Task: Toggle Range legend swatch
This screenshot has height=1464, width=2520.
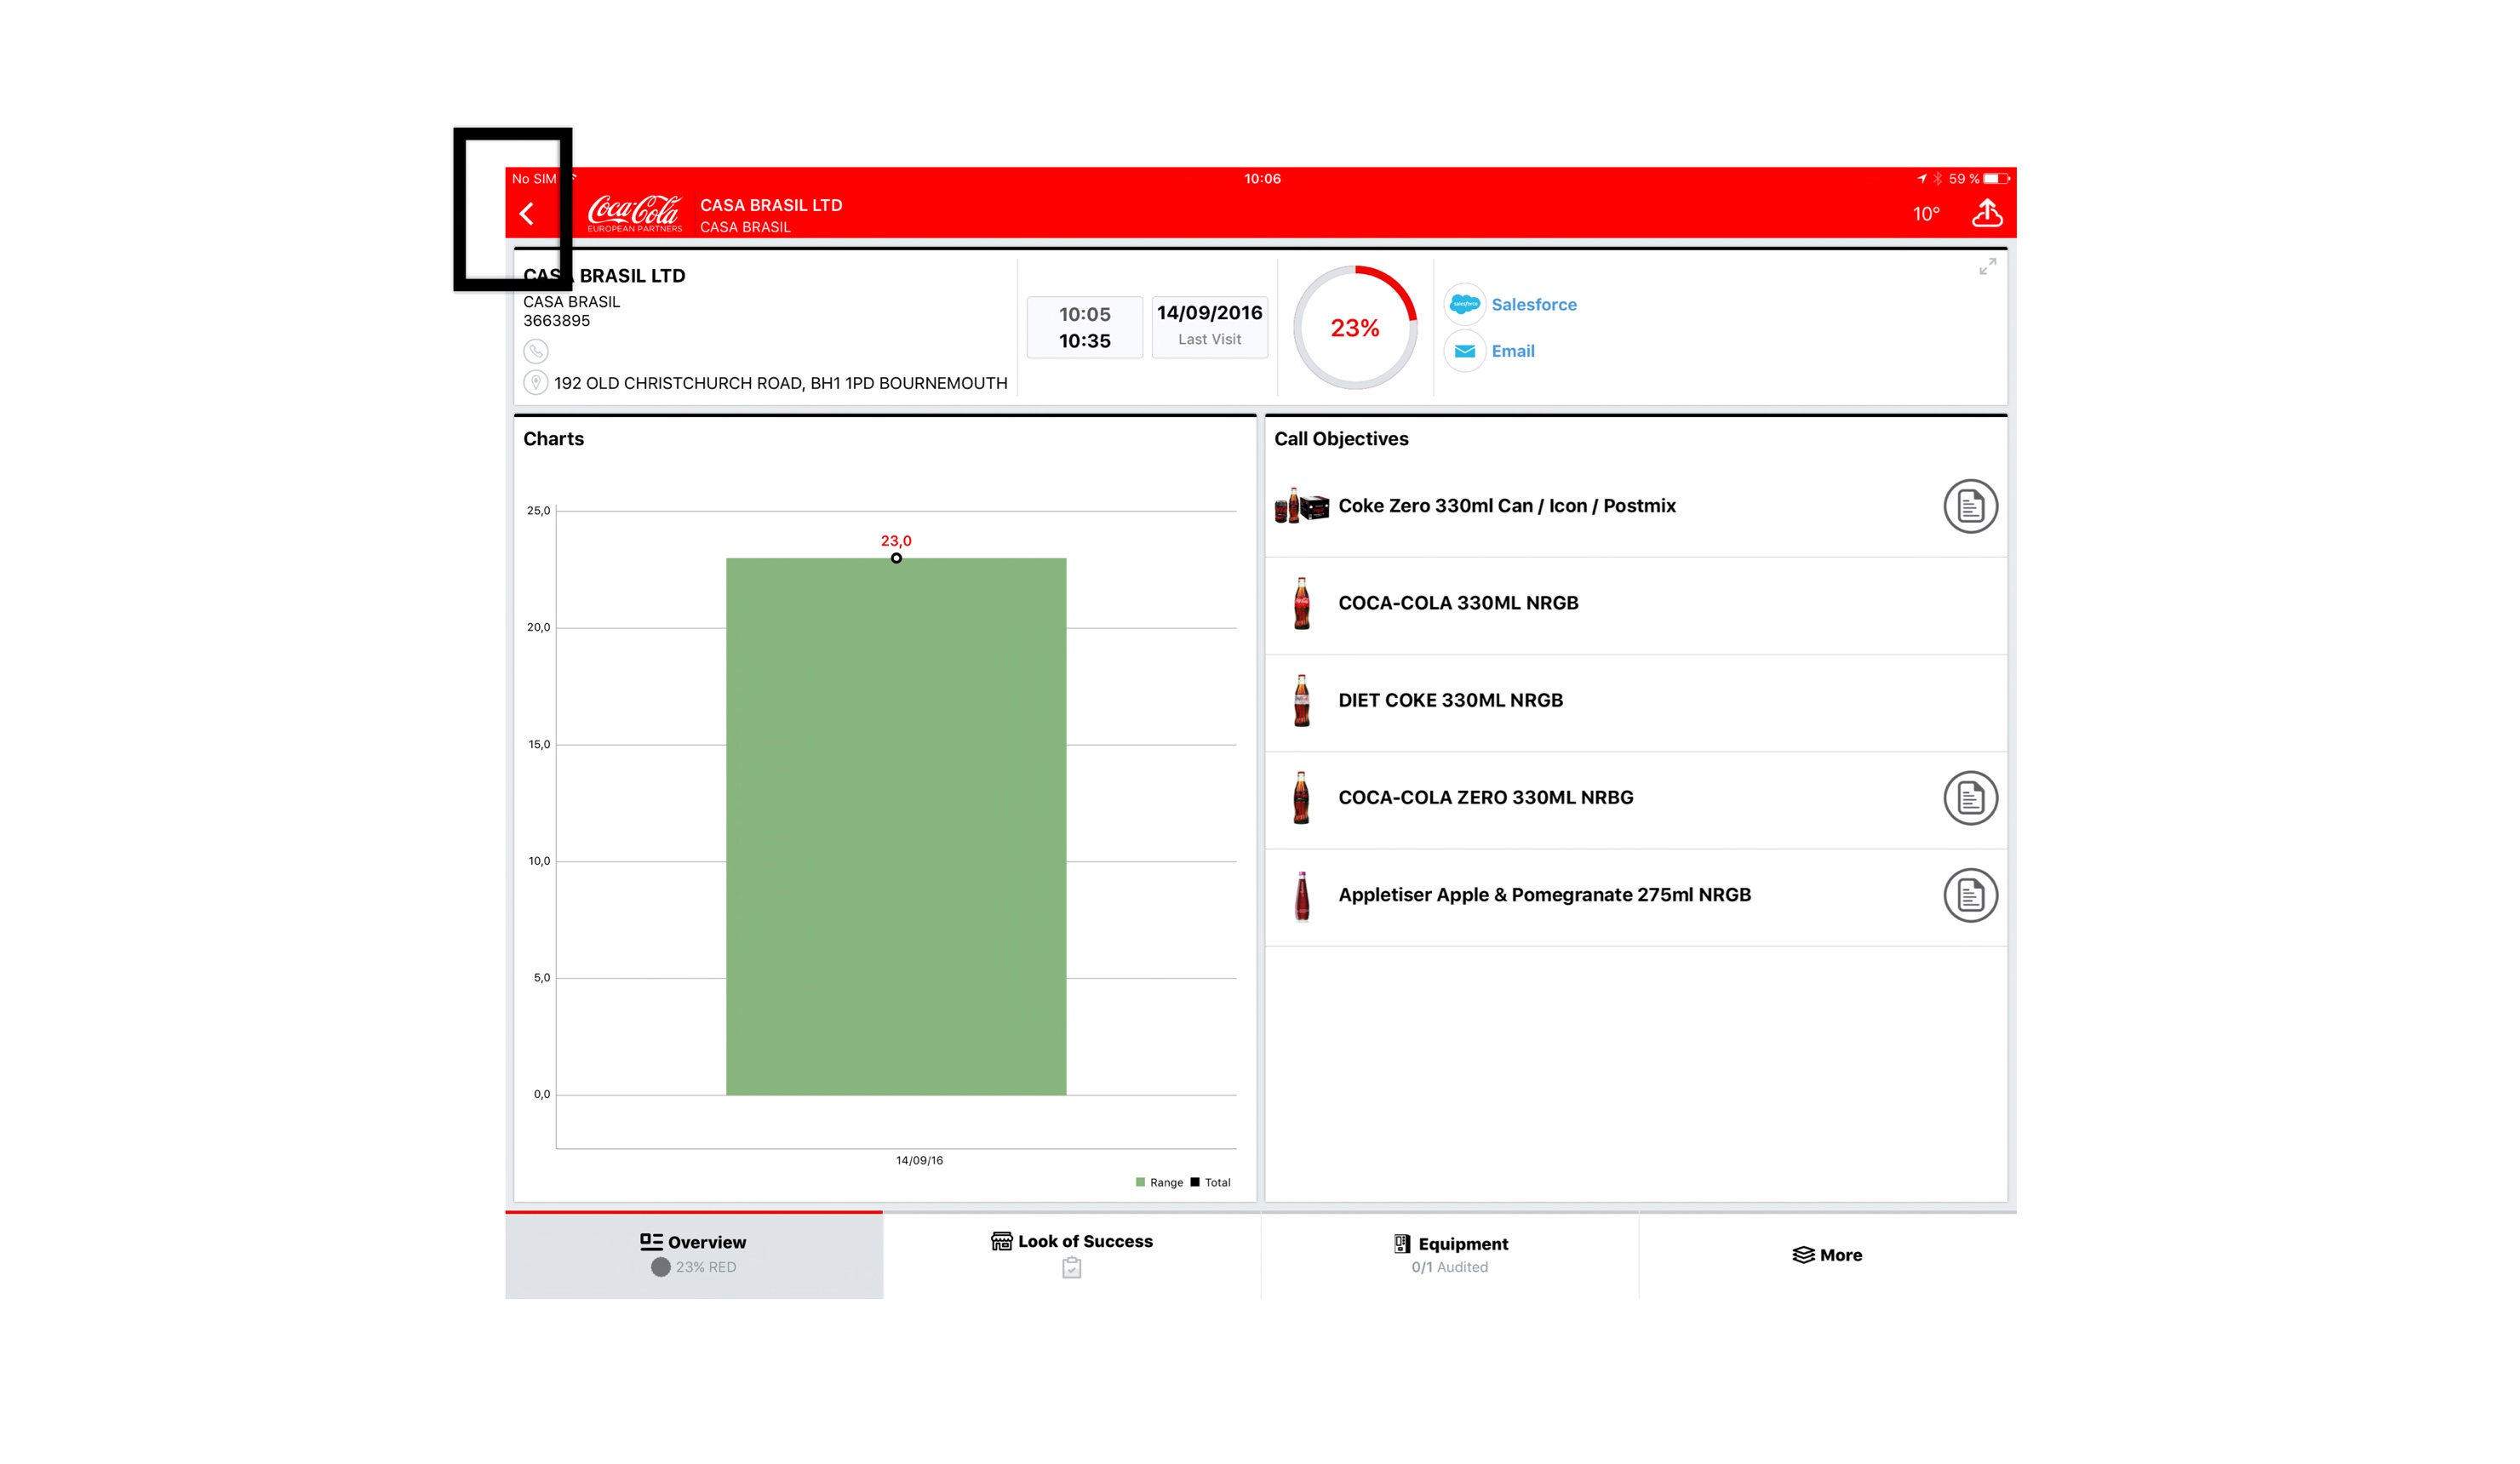Action: pos(1140,1182)
